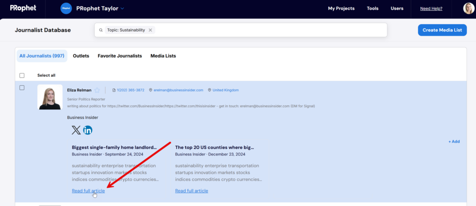The height and width of the screenshot is (206, 476).
Task: Click the Need Help? link
Action: 431,8
